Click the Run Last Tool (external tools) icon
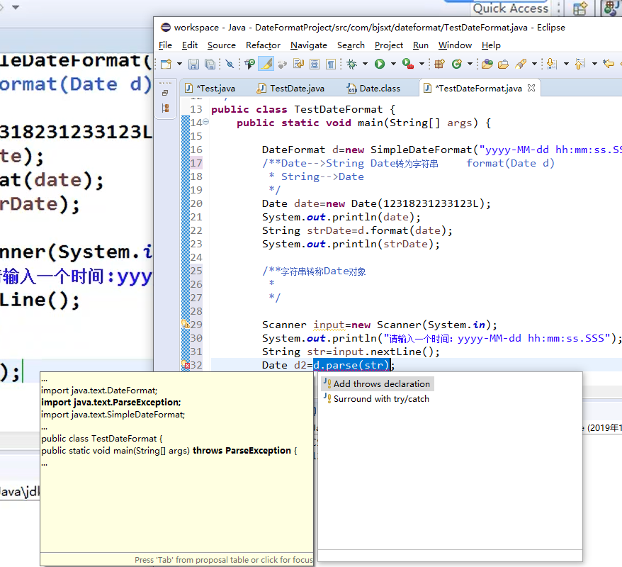 tap(408, 64)
